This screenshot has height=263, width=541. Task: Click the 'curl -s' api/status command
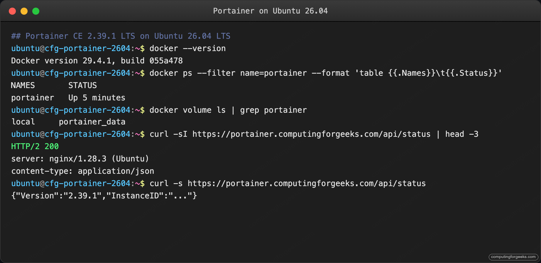click(x=288, y=183)
